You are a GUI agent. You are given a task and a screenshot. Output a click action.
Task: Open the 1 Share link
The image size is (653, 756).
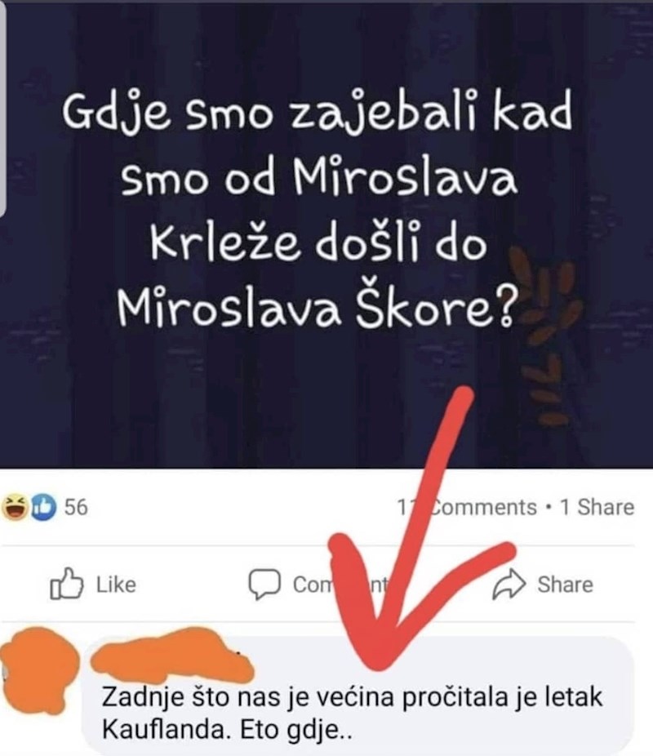tap(597, 507)
